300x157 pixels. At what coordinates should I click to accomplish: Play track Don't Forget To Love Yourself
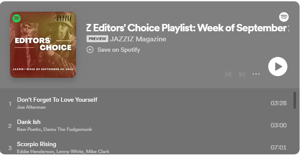click(x=57, y=100)
